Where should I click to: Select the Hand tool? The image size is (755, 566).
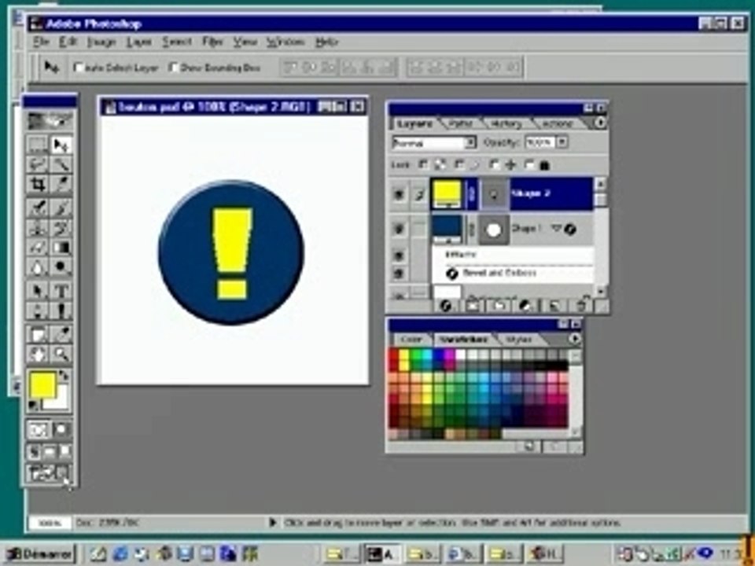(37, 355)
